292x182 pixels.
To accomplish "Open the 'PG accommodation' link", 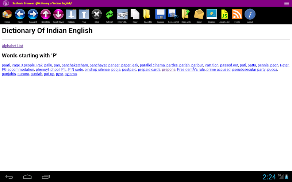I will click(18, 70).
